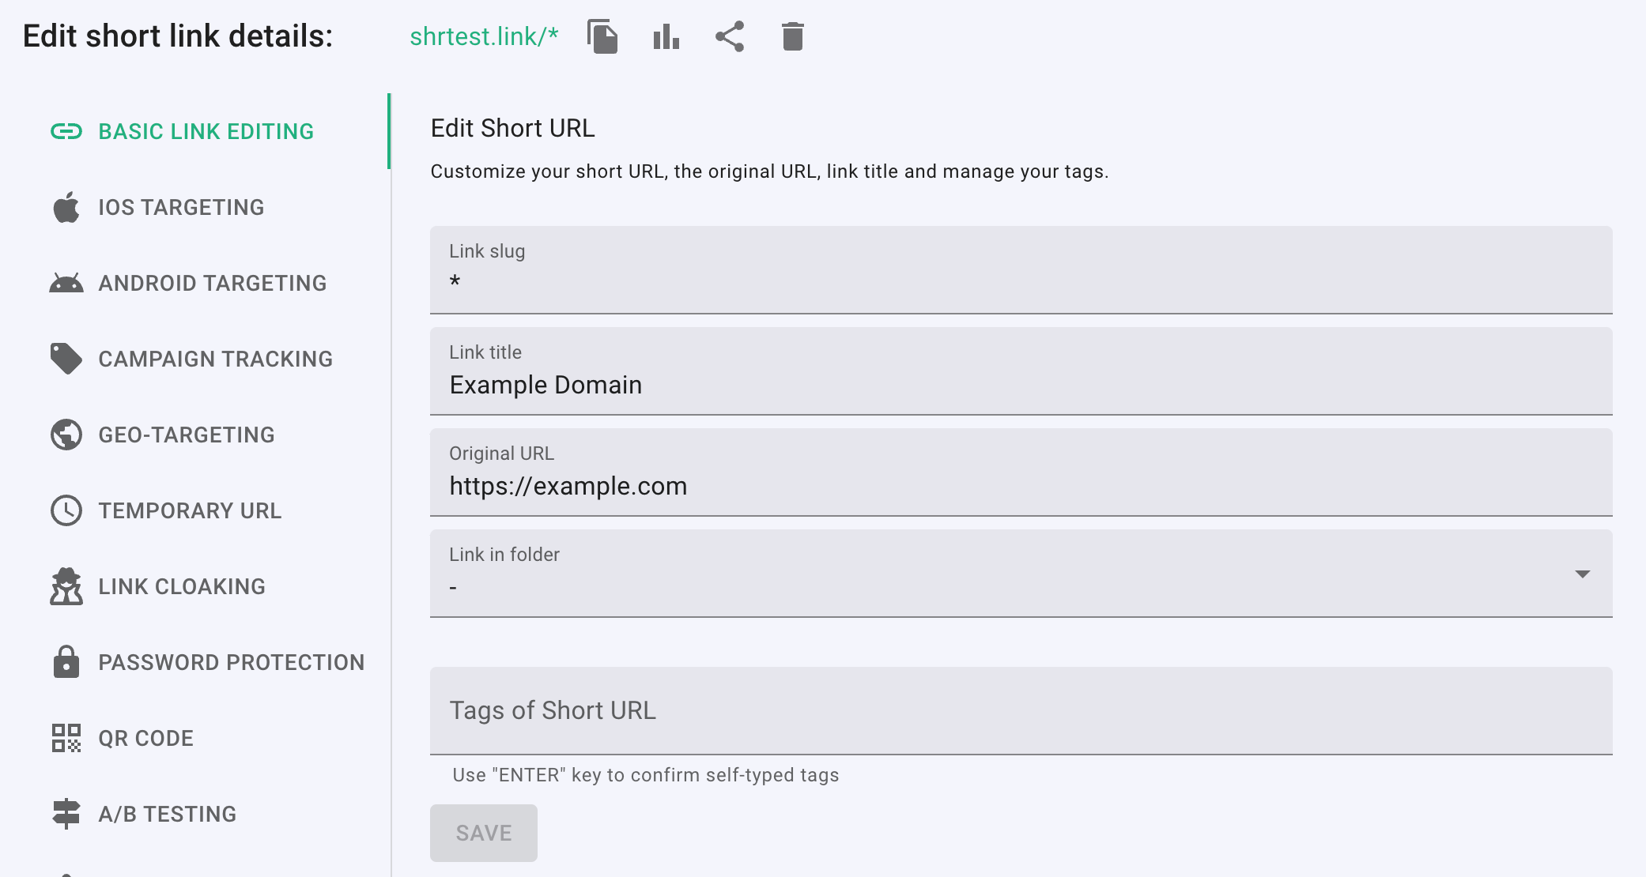Switch to the Temporary URL tab
This screenshot has height=877, width=1646.
194,510
